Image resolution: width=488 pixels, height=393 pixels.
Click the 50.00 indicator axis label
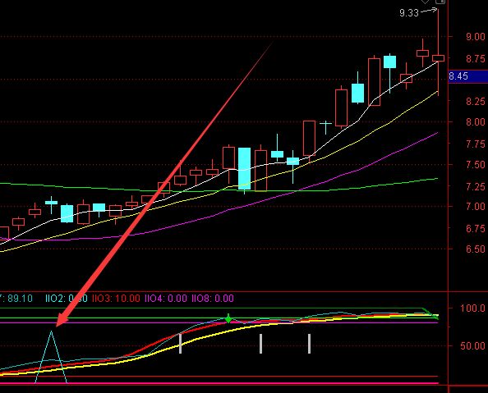472,346
